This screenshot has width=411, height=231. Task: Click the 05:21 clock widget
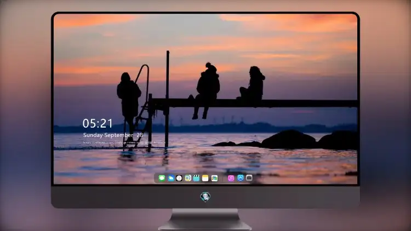[x=98, y=123]
